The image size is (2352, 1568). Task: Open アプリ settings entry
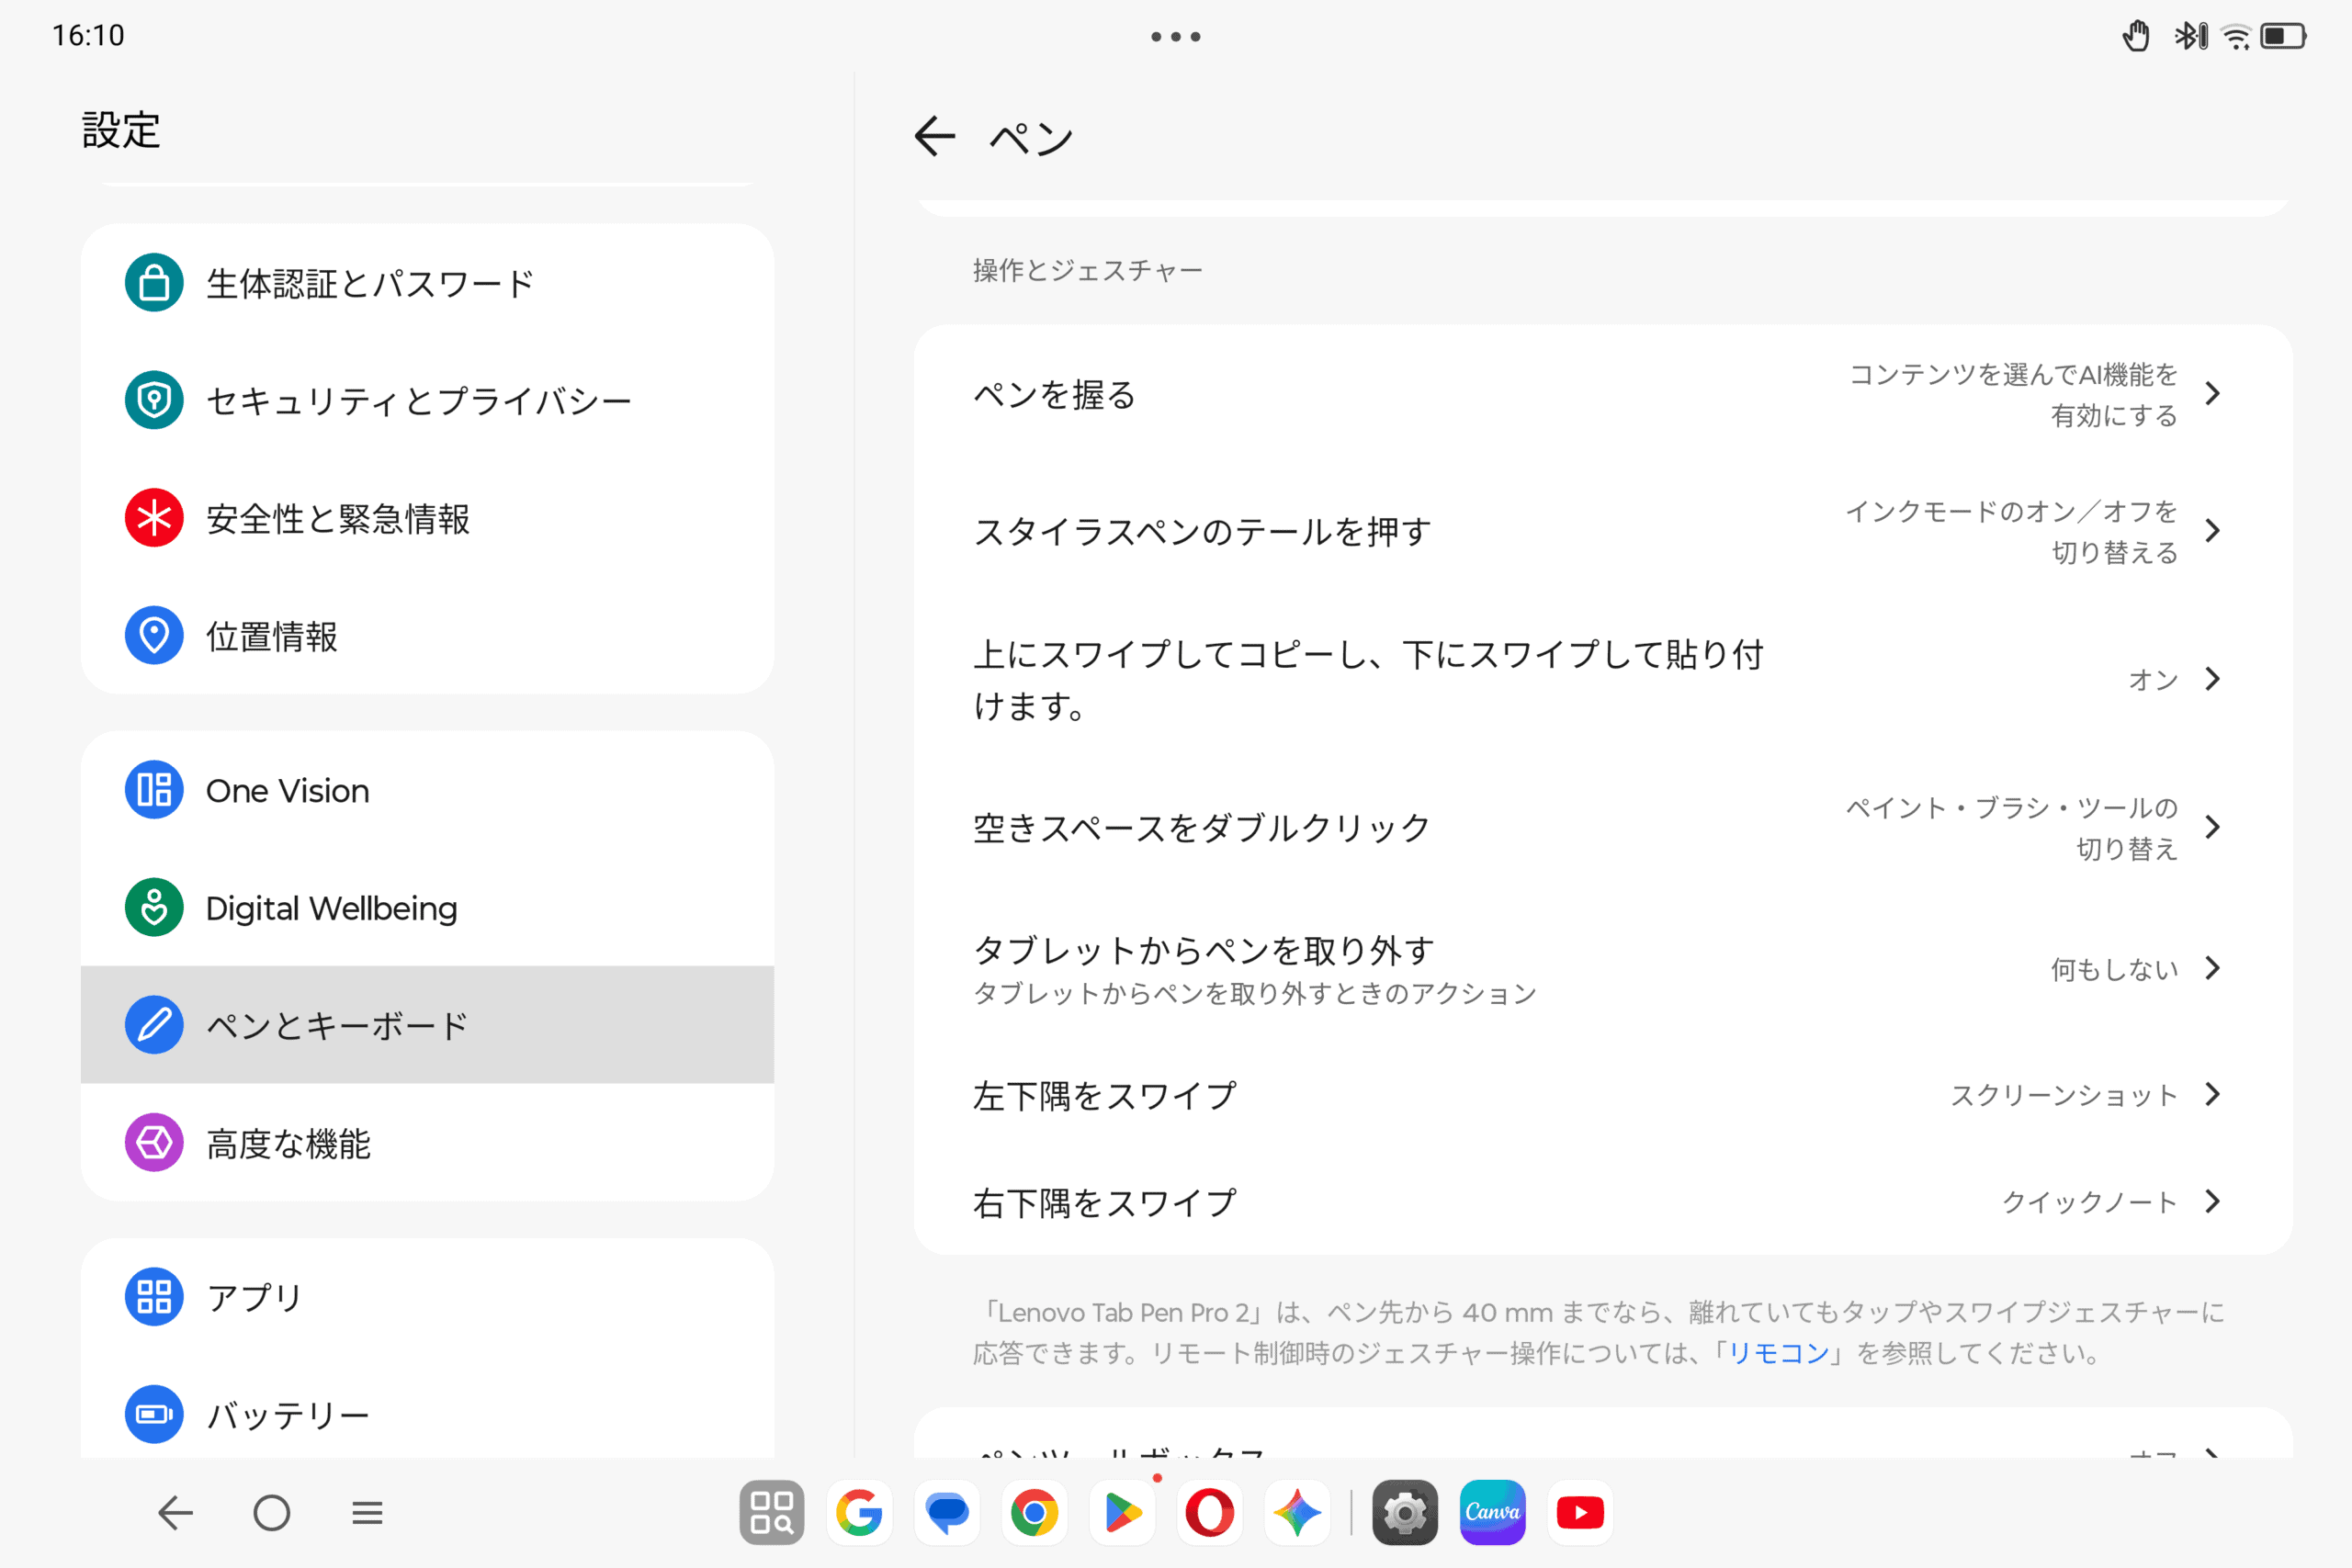[427, 1297]
